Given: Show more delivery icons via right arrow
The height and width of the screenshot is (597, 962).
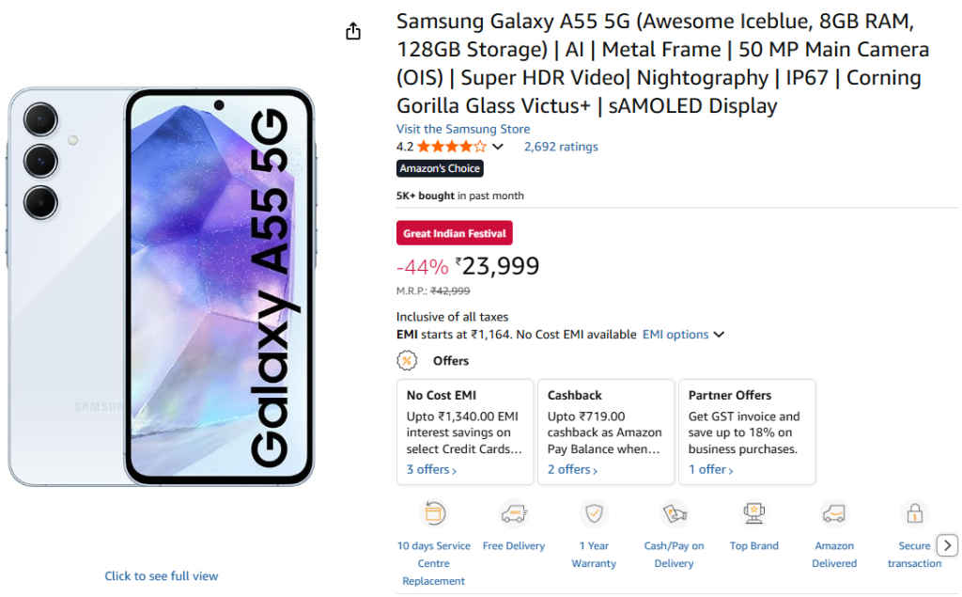Looking at the screenshot, I should click(x=947, y=544).
